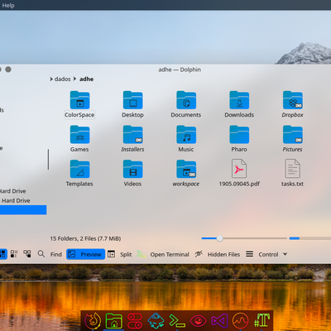The height and width of the screenshot is (331, 331).
Task: Switch to icons view mode
Action: point(2,254)
